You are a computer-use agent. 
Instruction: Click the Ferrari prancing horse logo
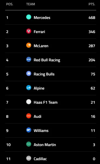coord(29,31)
